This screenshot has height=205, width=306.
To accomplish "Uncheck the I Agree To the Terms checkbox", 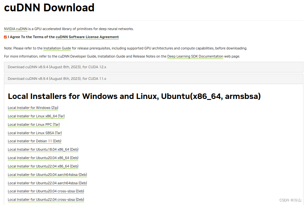I will (5, 37).
